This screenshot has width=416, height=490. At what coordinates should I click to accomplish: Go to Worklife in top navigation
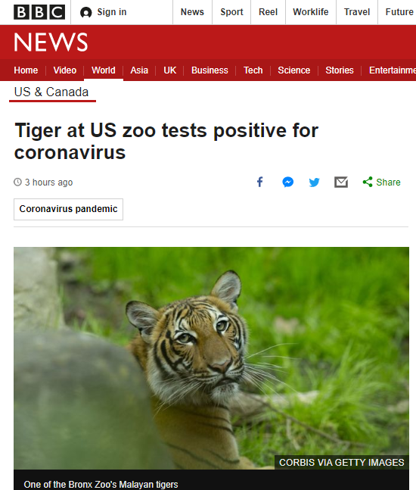point(311,12)
